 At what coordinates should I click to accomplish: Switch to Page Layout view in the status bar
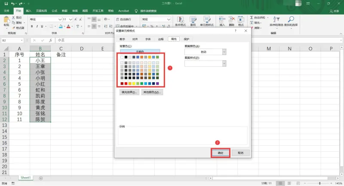(x=289, y=183)
